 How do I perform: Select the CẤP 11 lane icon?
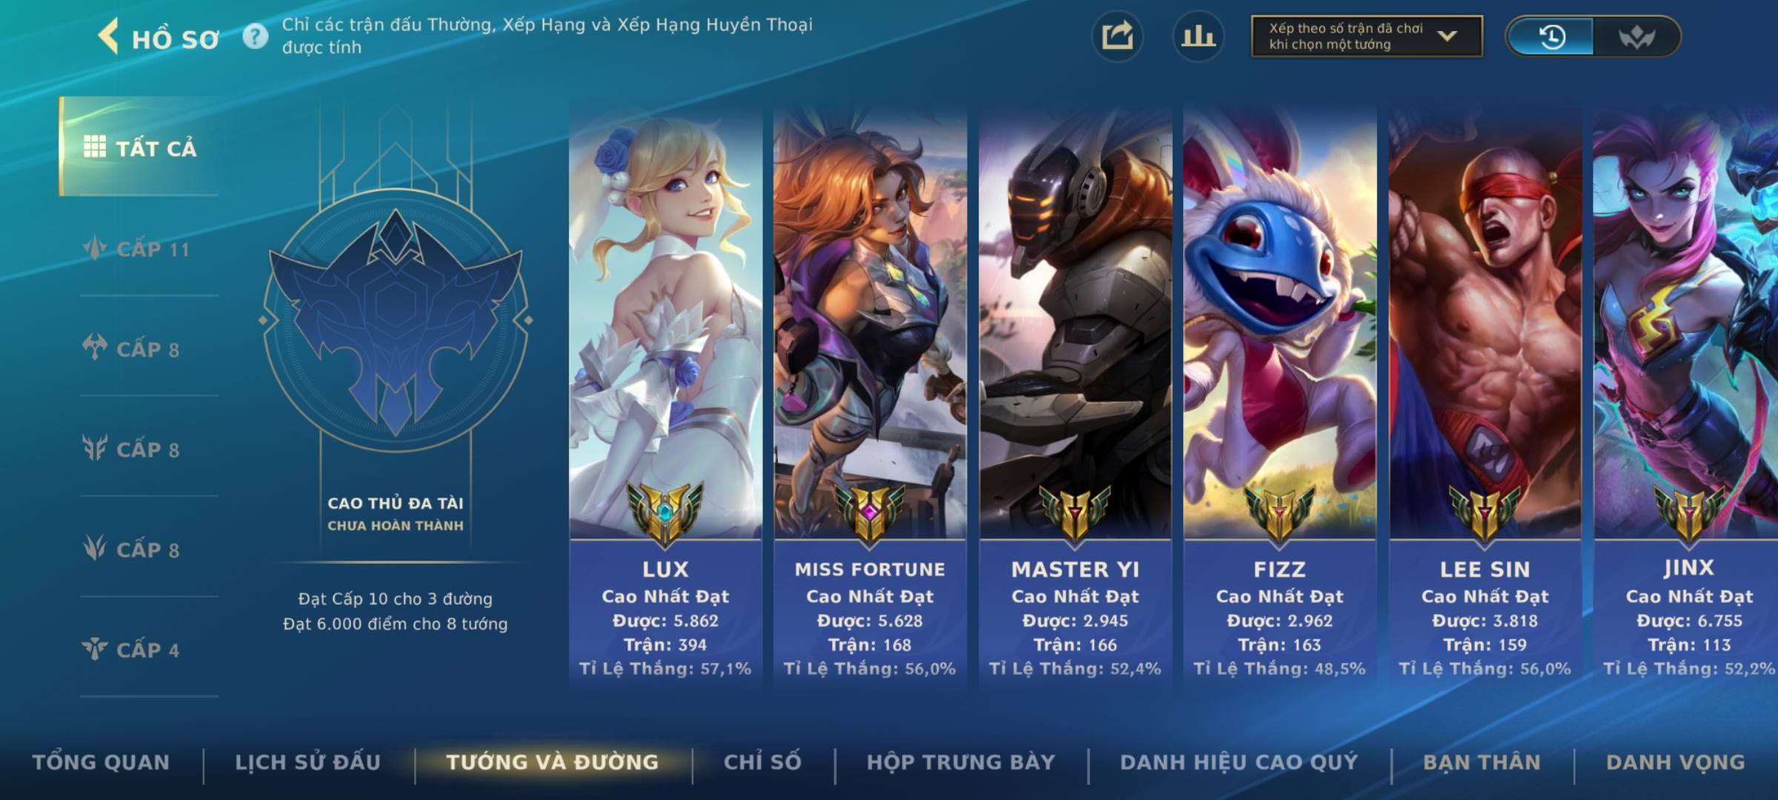[95, 248]
